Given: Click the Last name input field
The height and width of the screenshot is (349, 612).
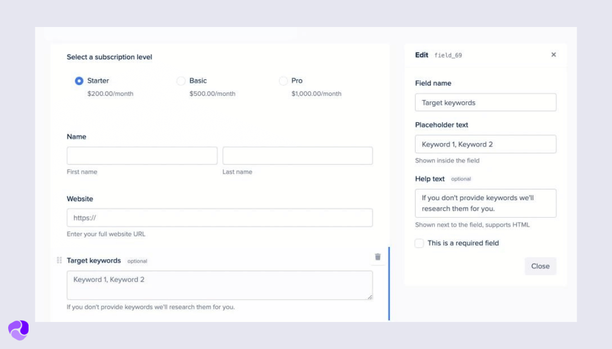Looking at the screenshot, I should (x=297, y=155).
